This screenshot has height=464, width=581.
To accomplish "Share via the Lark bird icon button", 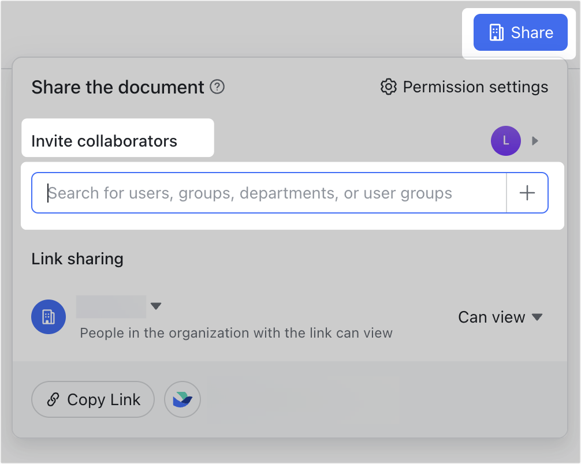I will coord(183,399).
